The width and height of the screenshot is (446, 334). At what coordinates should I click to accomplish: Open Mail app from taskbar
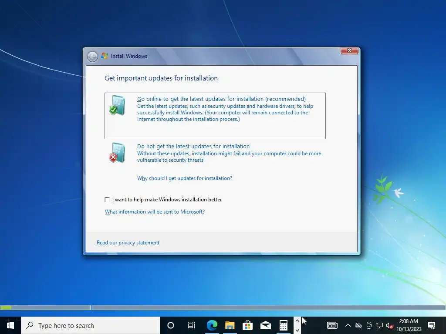coord(266,325)
